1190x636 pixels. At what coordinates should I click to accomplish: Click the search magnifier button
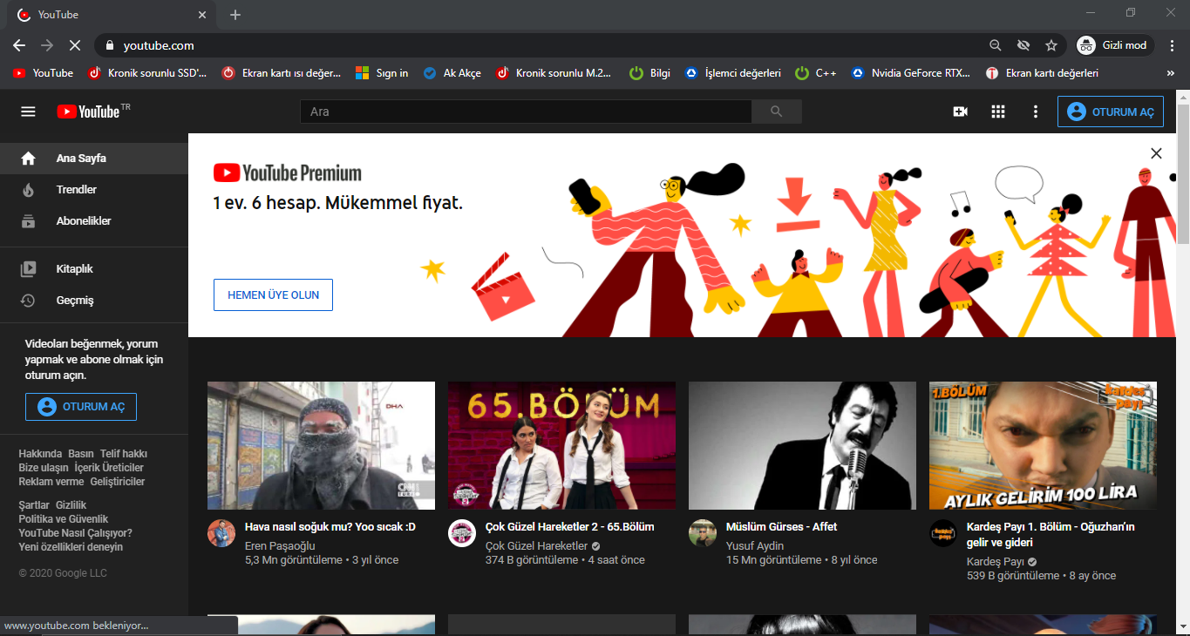click(777, 112)
